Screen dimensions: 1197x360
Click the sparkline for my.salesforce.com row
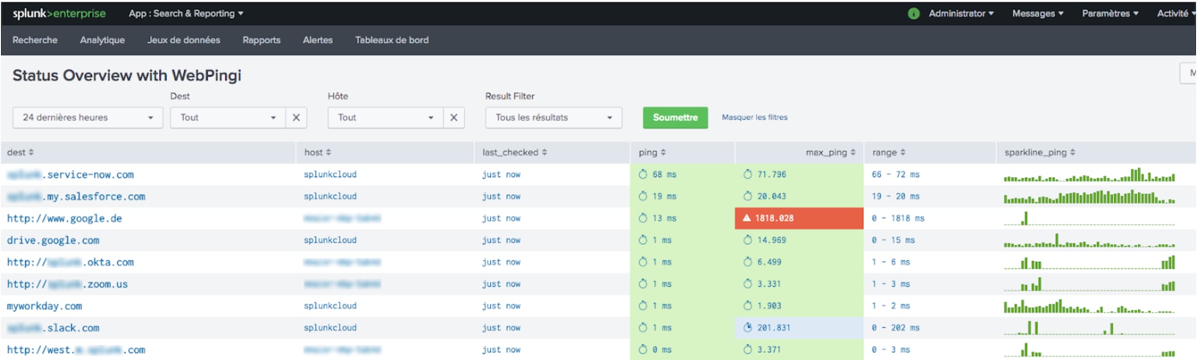click(x=1089, y=196)
